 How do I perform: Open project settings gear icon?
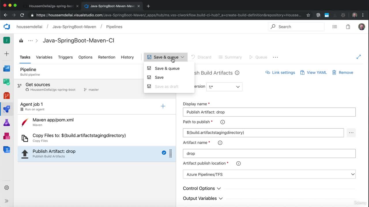coord(7,188)
